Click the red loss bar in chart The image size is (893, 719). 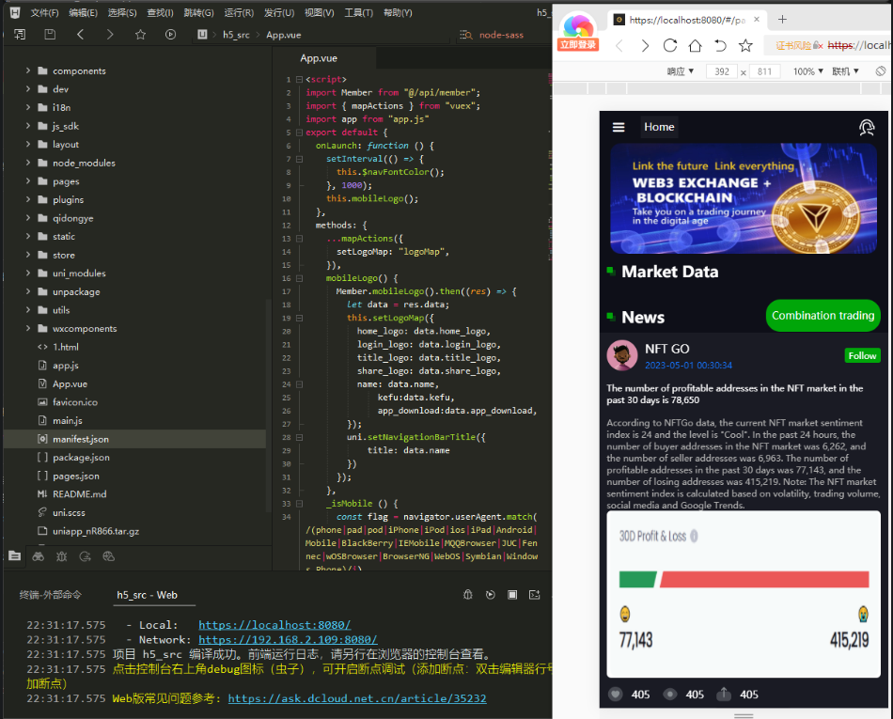[764, 580]
